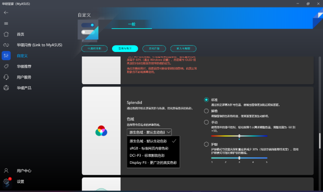
Task: Click the color temperature slider under 手动
Action: (x=239, y=136)
